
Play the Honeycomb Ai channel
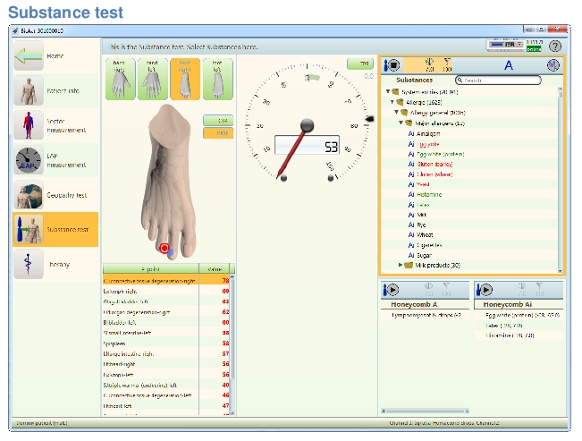[x=485, y=290]
